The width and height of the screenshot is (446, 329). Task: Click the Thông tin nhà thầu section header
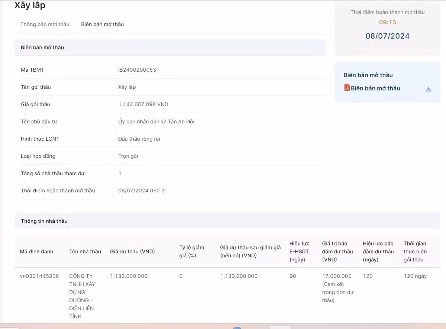[x=44, y=221]
